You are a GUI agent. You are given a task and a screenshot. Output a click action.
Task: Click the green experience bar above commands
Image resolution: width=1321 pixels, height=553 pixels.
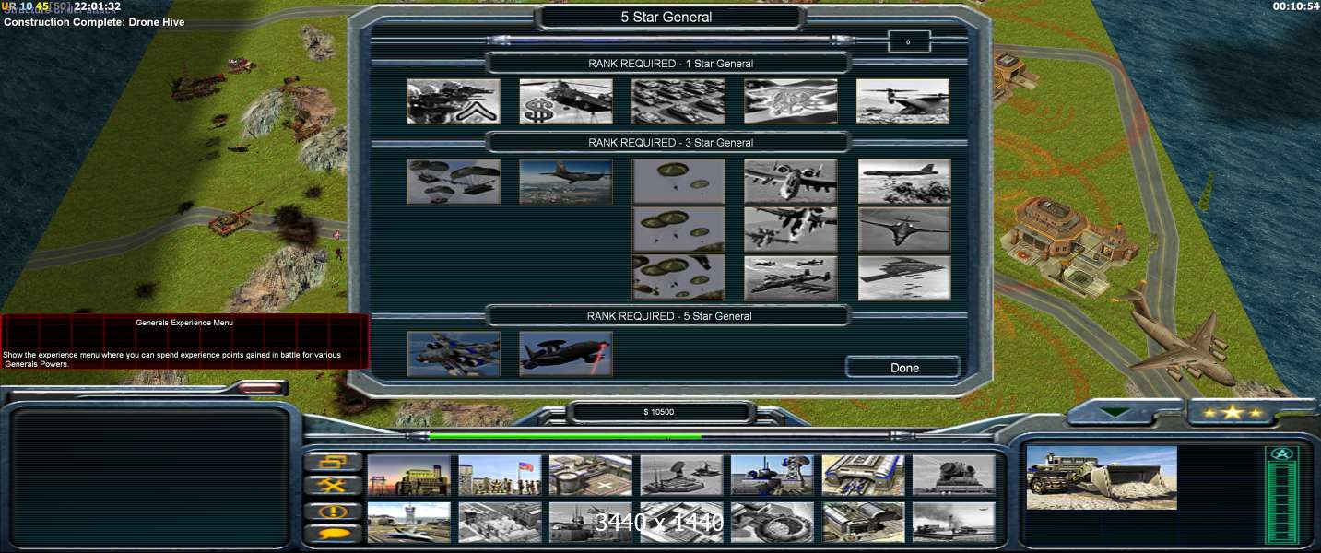coord(660,436)
